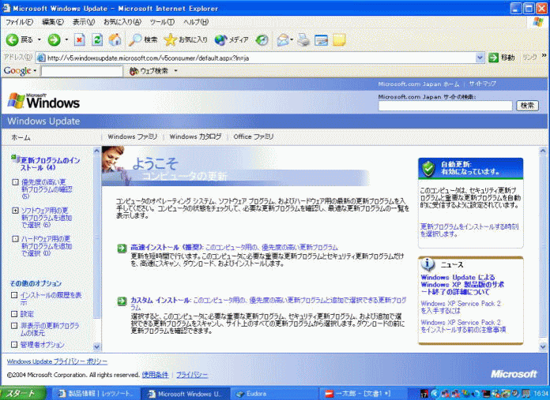Refresh the page with the green arrows icon
The image size is (550, 400).
click(97, 40)
